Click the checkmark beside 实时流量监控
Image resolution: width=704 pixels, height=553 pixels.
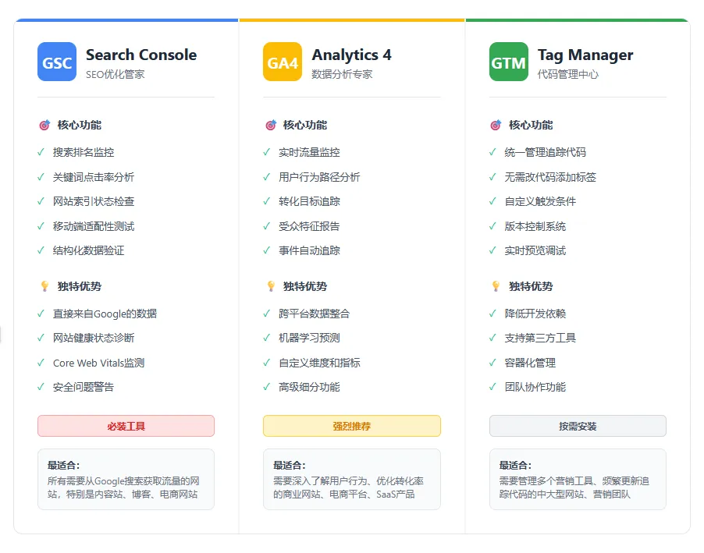point(267,152)
